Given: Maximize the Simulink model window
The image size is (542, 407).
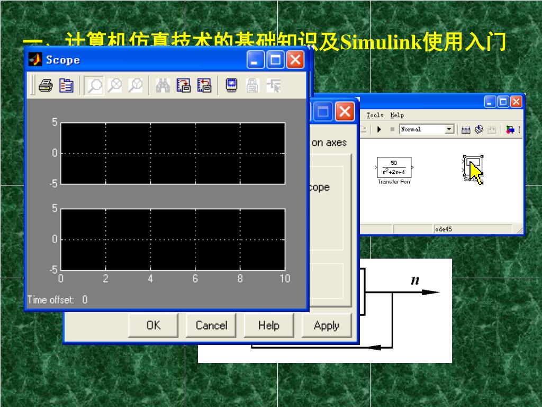Looking at the screenshot, I should coord(503,102).
